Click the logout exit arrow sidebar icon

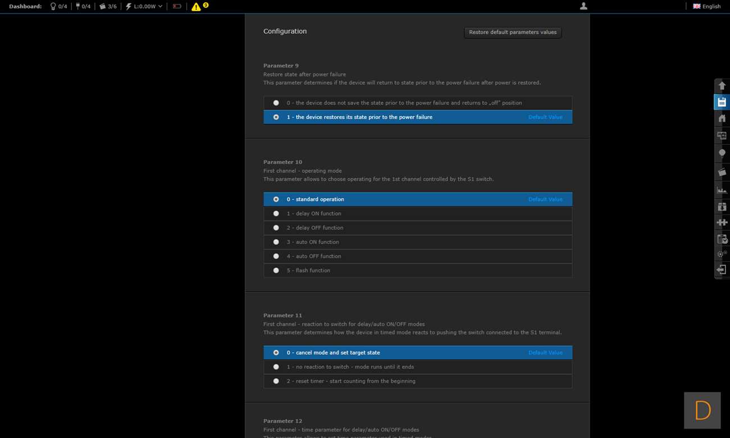point(722,270)
